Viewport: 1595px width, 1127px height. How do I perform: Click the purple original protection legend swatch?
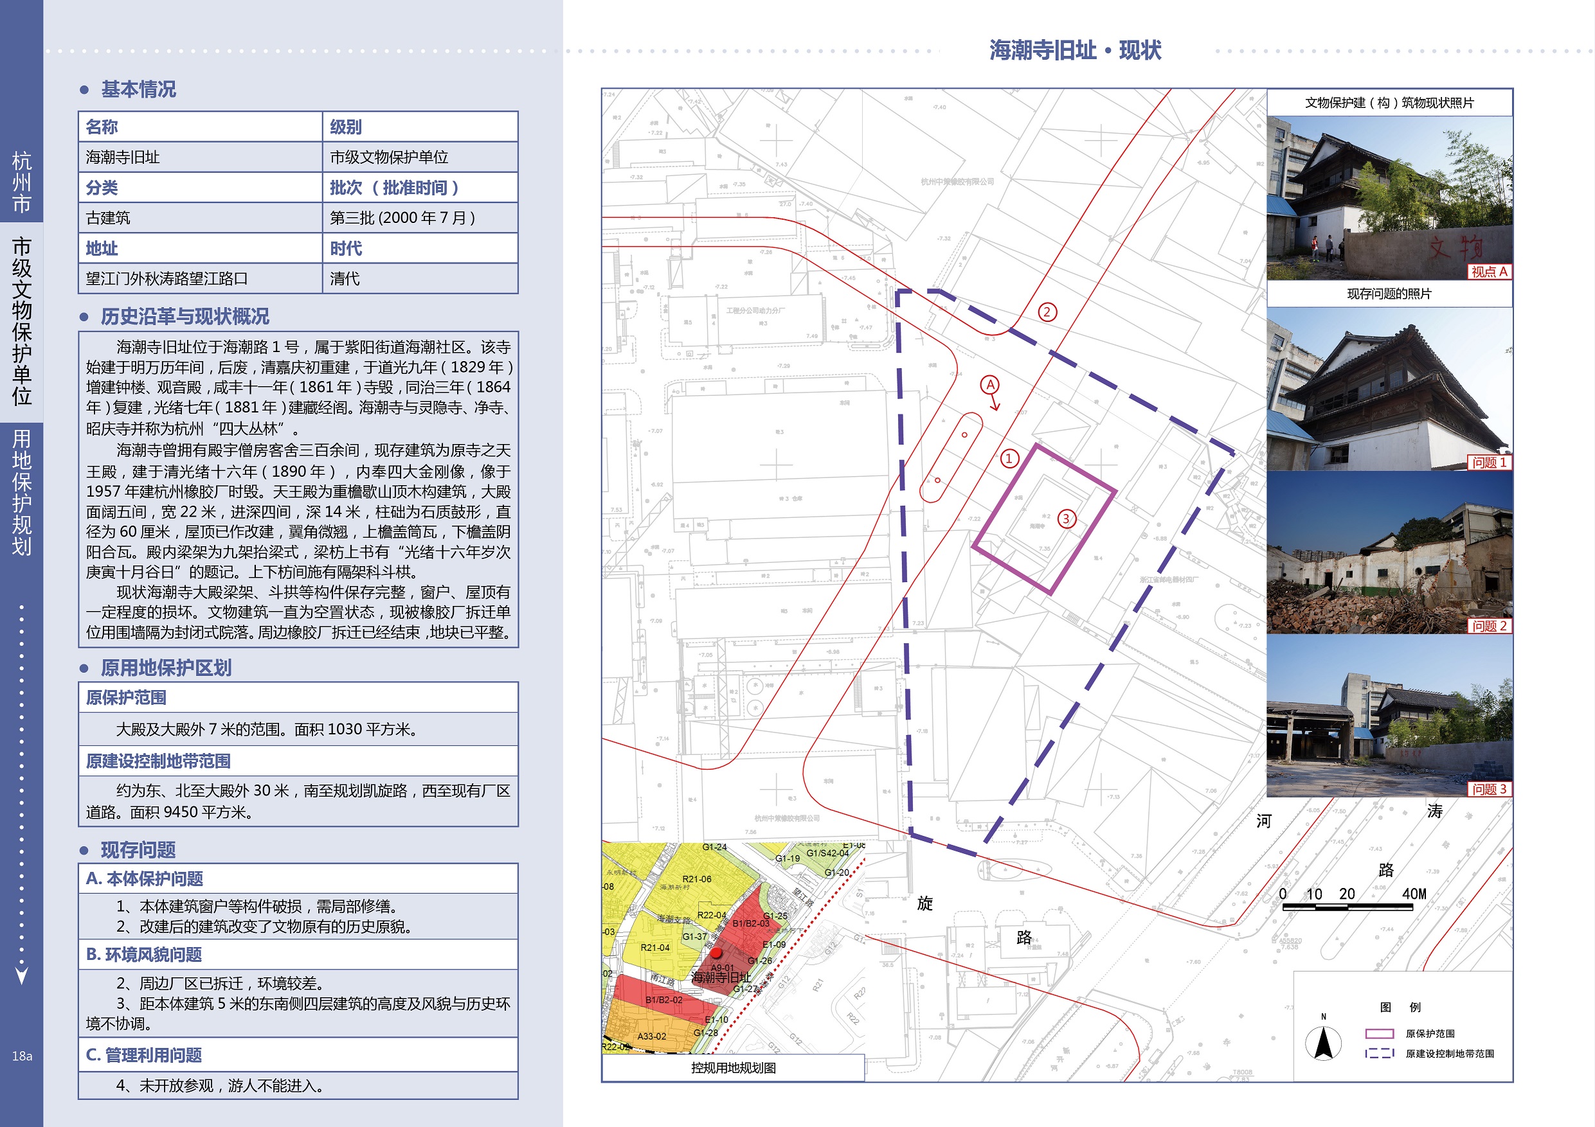click(1379, 1033)
